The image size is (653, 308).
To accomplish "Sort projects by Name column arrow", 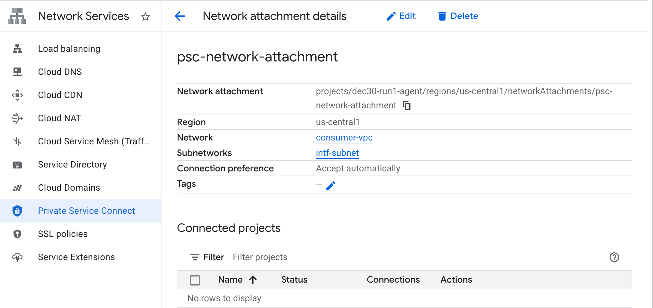I will point(253,280).
